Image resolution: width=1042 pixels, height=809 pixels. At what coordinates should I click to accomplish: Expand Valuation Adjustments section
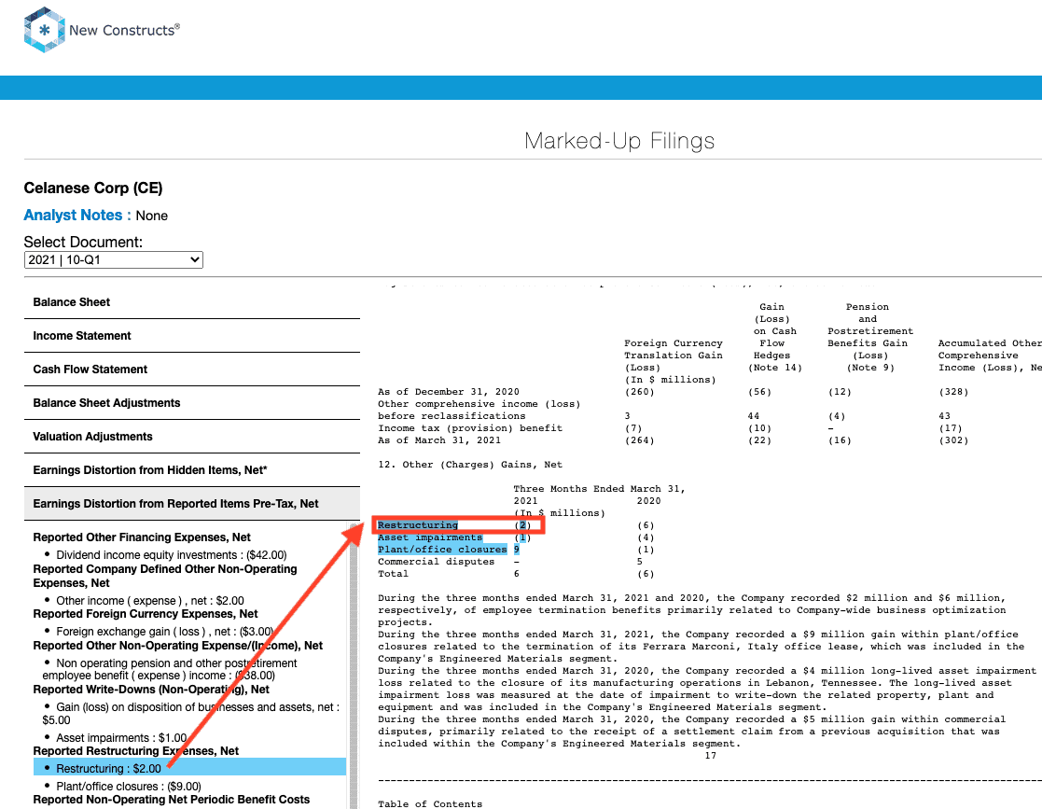(192, 437)
